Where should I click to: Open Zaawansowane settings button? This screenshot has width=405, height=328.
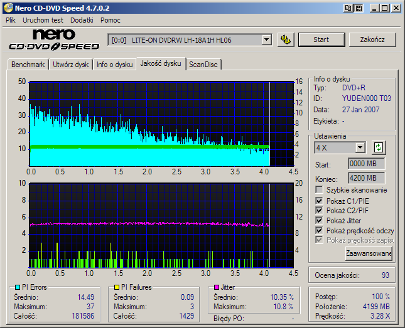[x=369, y=253]
